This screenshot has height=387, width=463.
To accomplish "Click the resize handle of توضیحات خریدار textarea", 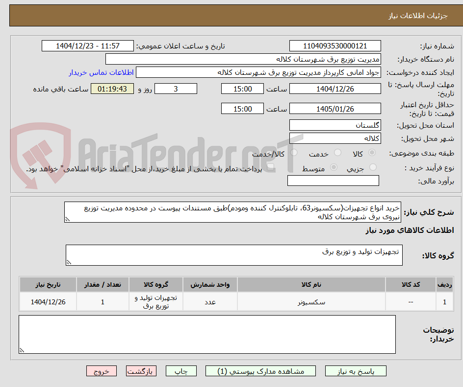I will click(22, 350).
